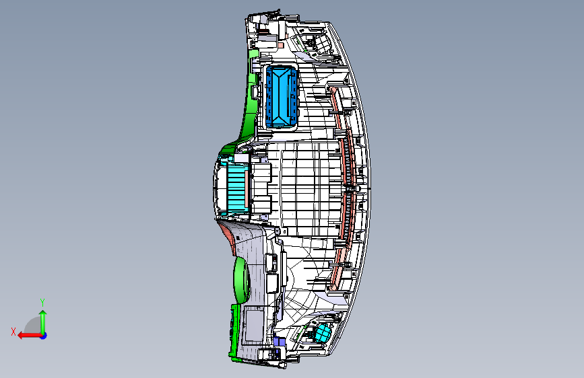Select the cyan spherical part near model bottom

click(323, 332)
